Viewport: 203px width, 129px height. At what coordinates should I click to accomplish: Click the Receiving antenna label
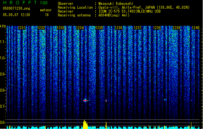(74, 15)
